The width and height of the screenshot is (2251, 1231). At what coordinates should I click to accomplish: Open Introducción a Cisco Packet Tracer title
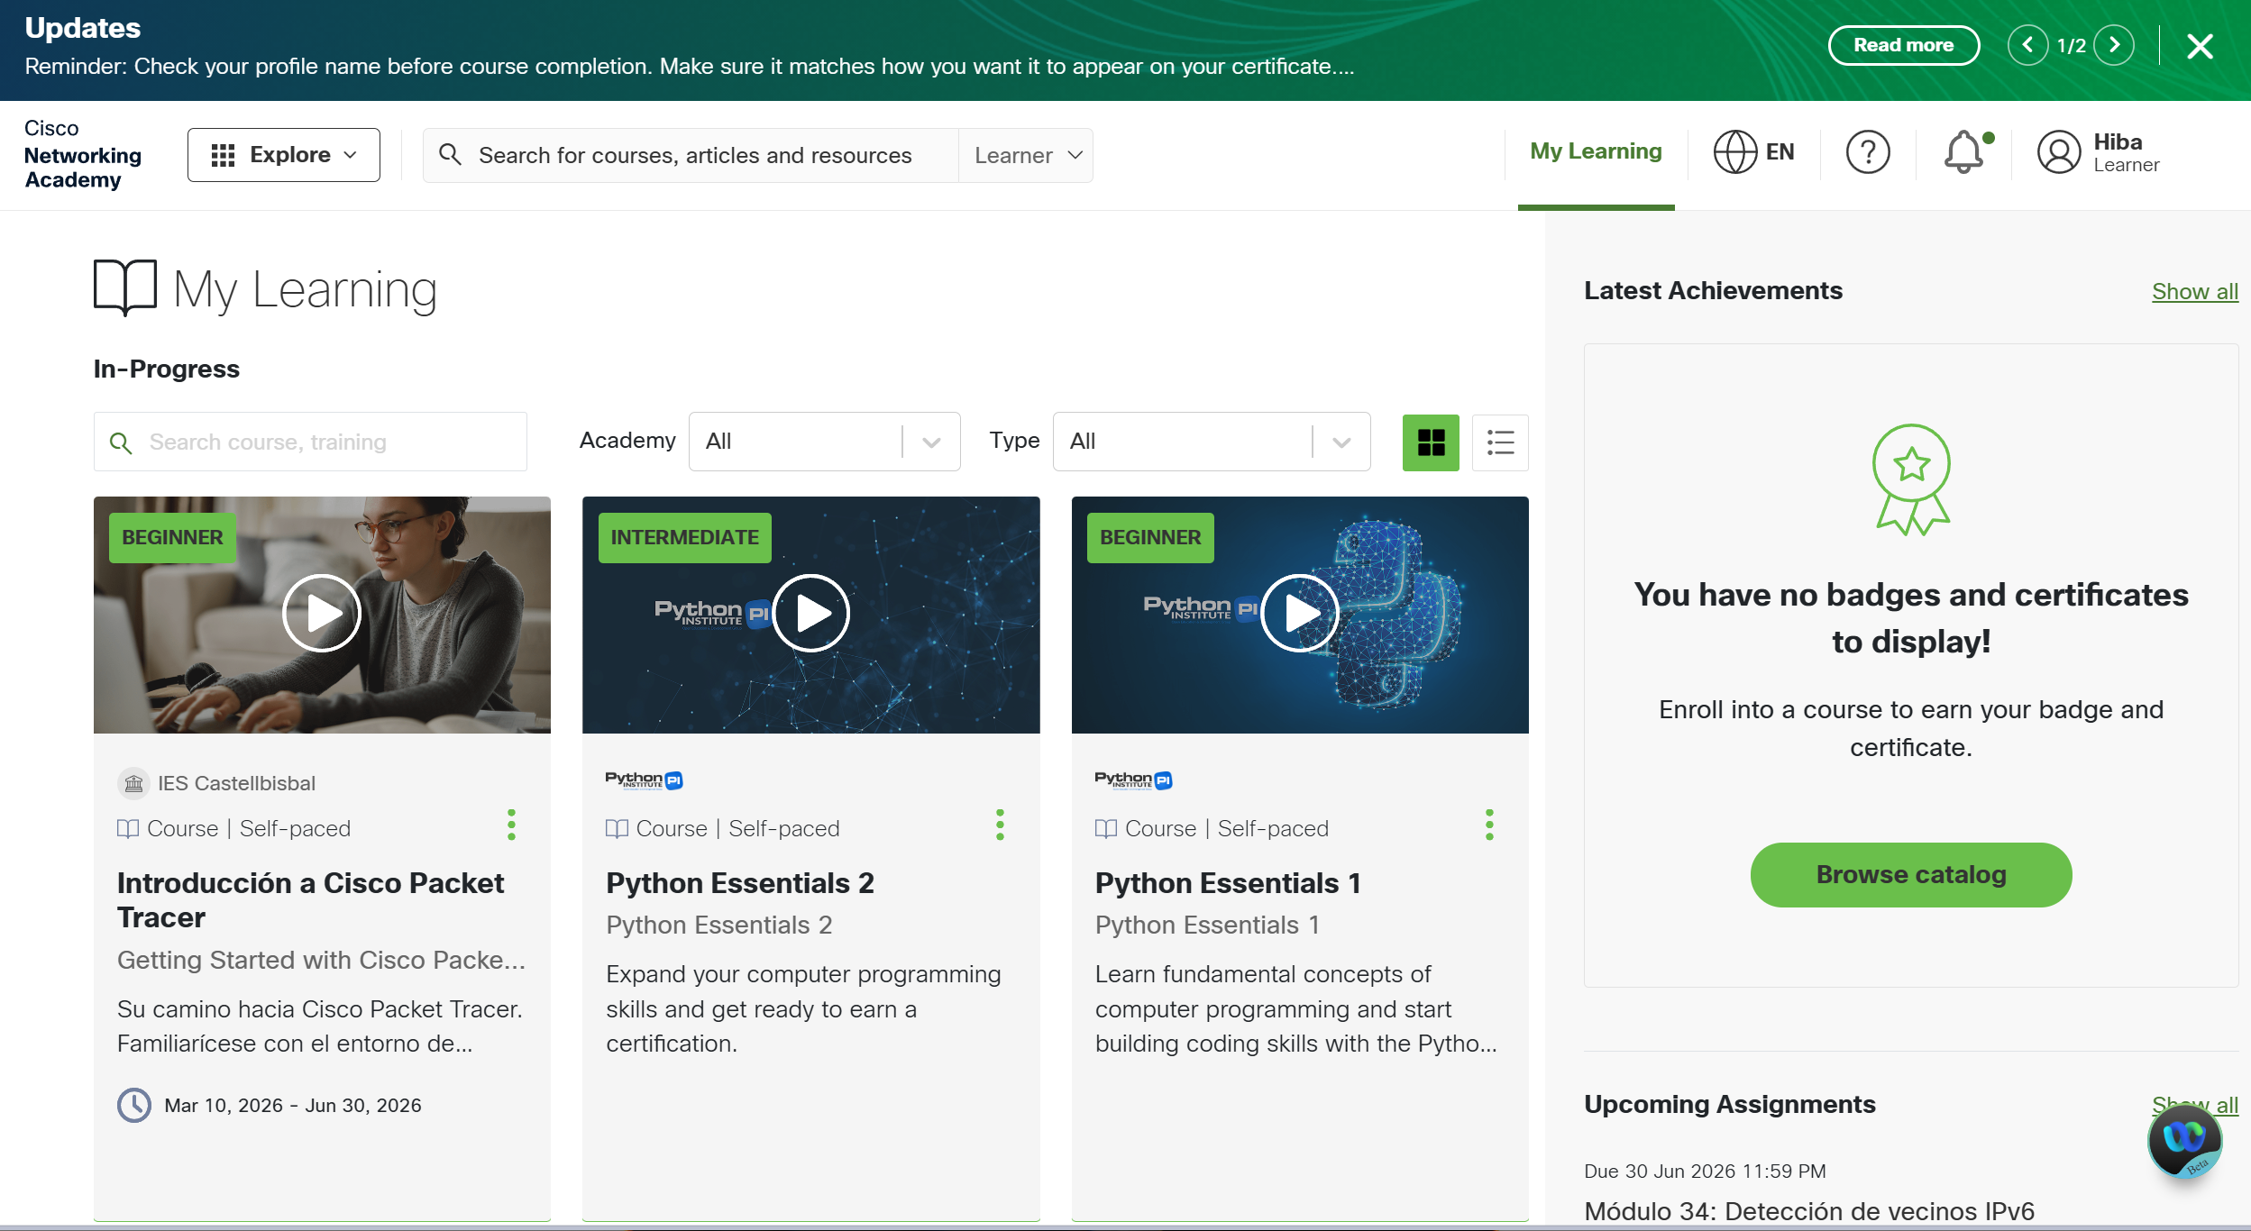pyautogui.click(x=310, y=899)
